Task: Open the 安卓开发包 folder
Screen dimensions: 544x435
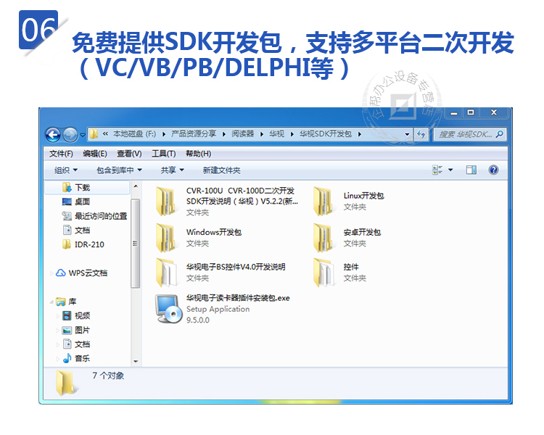Action: pyautogui.click(x=323, y=238)
